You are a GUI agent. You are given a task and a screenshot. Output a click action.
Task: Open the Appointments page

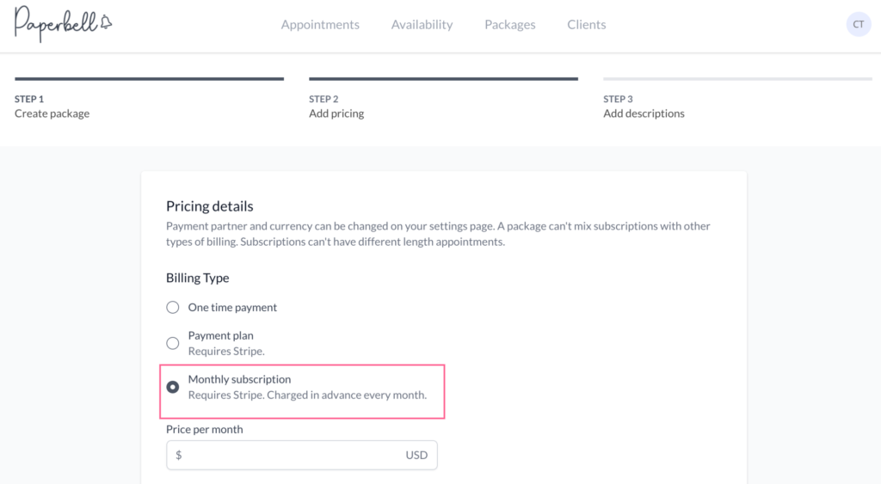320,24
